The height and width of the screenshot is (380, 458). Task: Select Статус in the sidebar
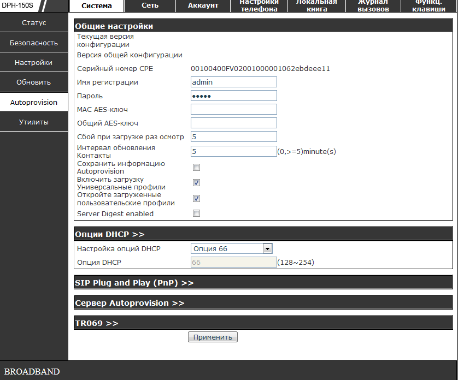[x=34, y=23]
